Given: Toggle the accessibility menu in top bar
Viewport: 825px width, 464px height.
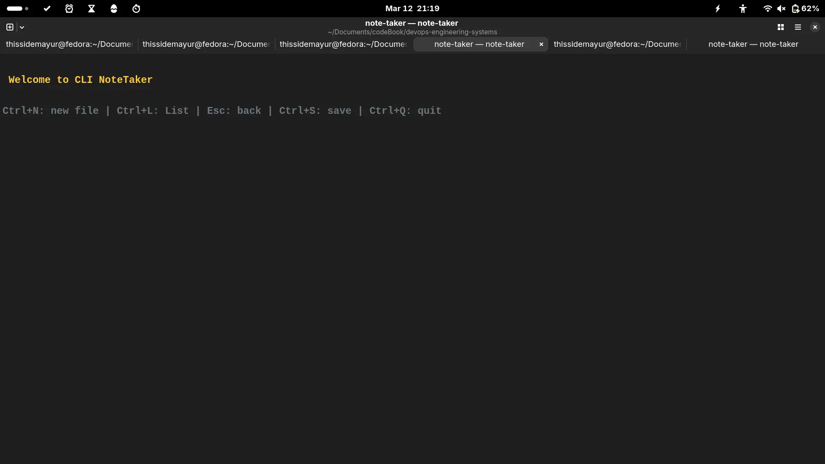Looking at the screenshot, I should 743,9.
